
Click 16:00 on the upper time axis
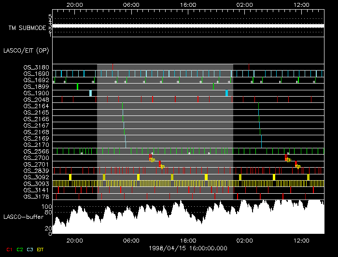(188, 5)
